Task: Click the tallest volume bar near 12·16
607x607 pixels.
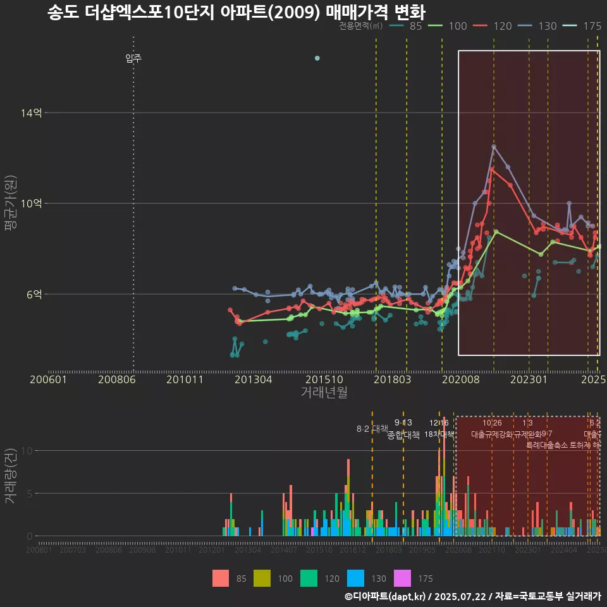Action: [444, 477]
